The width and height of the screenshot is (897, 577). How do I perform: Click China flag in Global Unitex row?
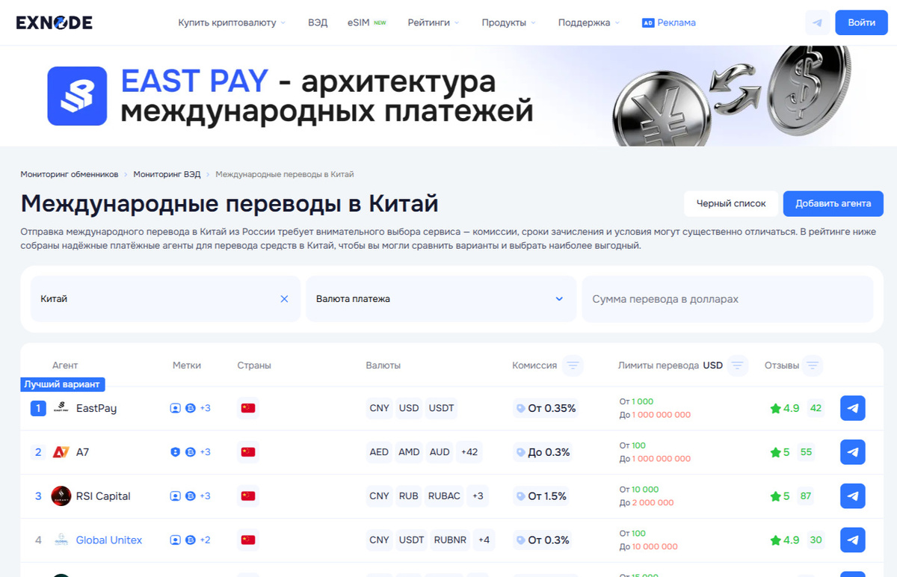click(x=248, y=540)
